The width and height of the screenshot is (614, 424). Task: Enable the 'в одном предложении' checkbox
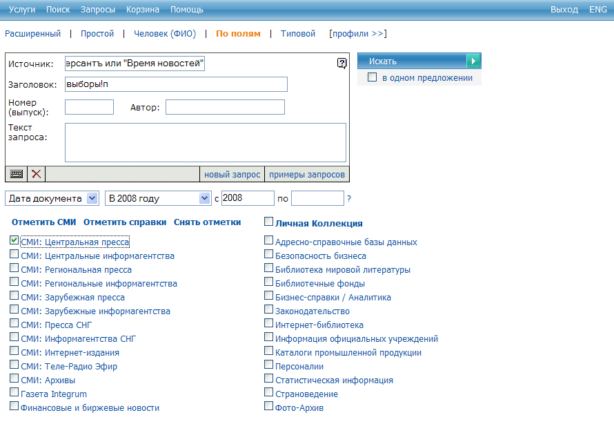pos(373,78)
